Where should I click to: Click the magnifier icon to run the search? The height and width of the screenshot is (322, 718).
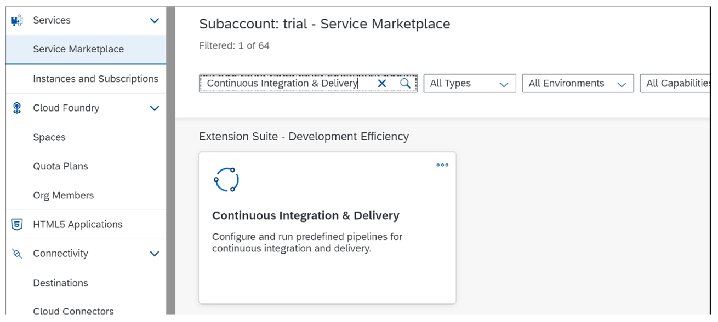coord(405,83)
